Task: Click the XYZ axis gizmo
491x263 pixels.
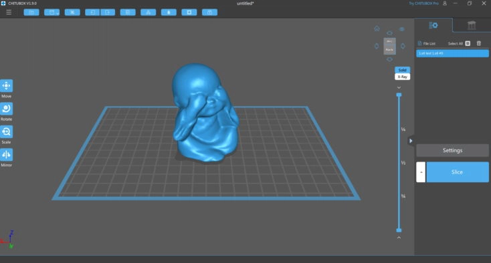Action: click(x=7, y=239)
